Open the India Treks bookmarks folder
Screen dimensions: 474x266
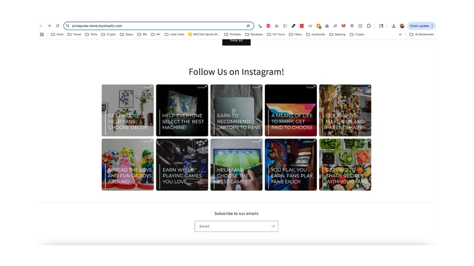point(174,34)
